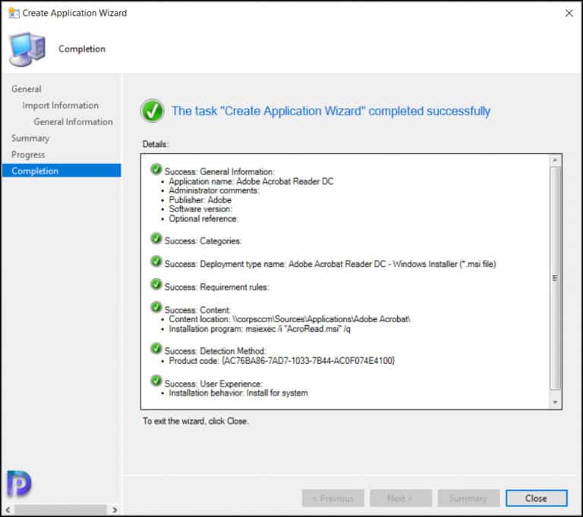Click the details box vertical scrollbar thumb

click(x=555, y=278)
